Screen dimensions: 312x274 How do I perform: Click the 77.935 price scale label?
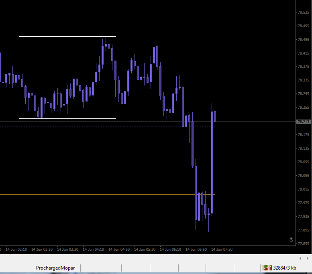(x=304, y=216)
